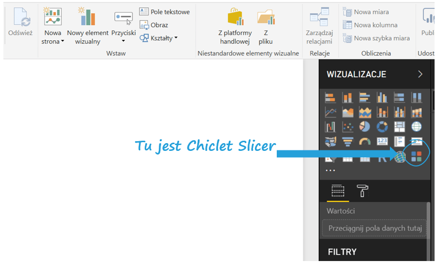This screenshot has width=437, height=262.
Task: Insert a treemap visual
Action: click(x=399, y=127)
